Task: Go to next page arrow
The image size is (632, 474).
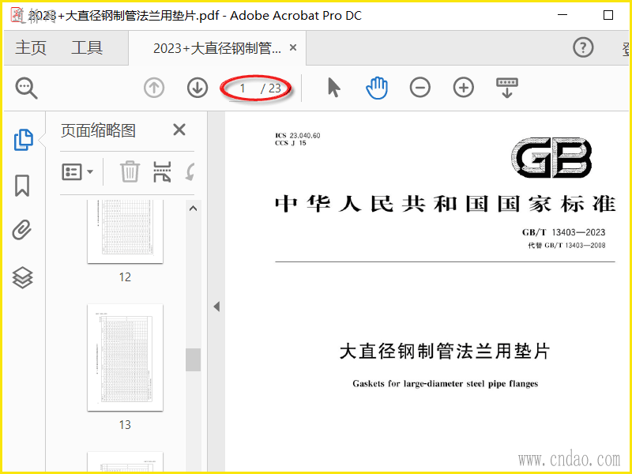Action: pos(197,88)
